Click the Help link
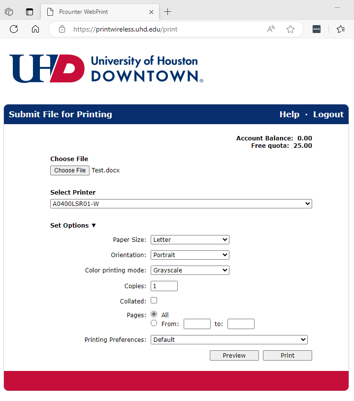 point(289,114)
